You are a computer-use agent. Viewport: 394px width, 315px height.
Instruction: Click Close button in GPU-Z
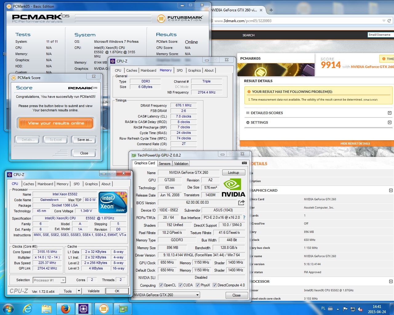click(x=236, y=295)
